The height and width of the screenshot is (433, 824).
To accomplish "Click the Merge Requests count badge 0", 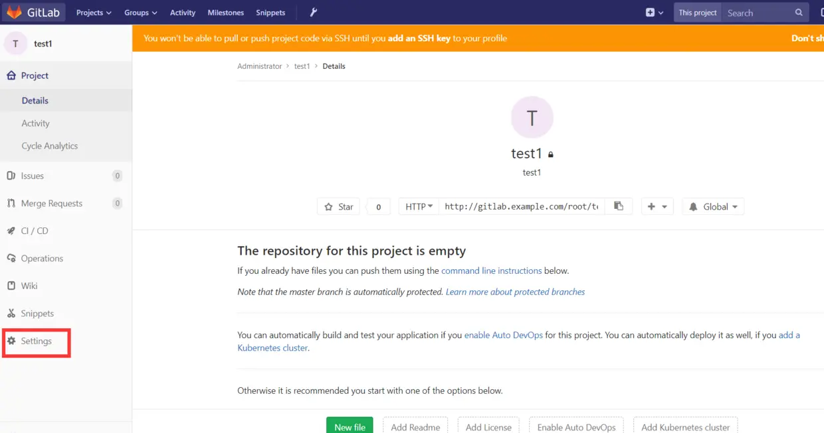I will (118, 204).
